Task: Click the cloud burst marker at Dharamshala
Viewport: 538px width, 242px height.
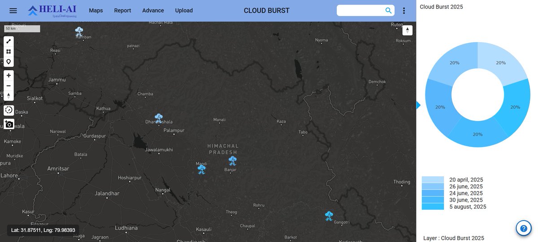Action: (159, 118)
